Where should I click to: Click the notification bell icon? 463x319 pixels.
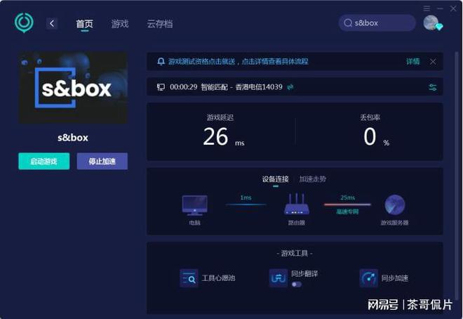click(161, 62)
